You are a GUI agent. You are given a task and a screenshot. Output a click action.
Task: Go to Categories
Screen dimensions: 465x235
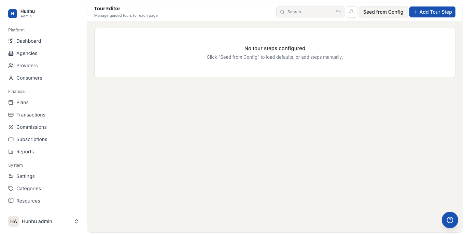point(43,189)
